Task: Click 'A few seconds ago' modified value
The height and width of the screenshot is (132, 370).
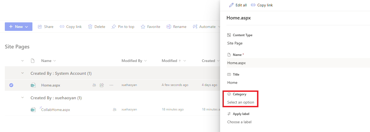Action: (x=175, y=85)
